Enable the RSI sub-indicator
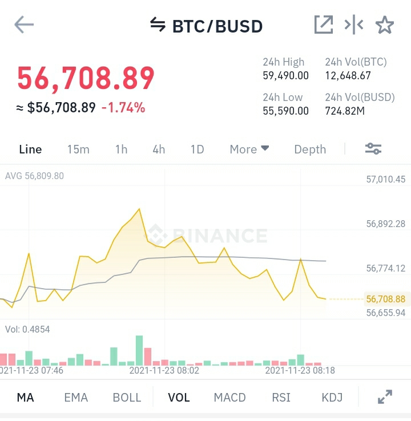Image resolution: width=411 pixels, height=421 pixels. pyautogui.click(x=281, y=398)
